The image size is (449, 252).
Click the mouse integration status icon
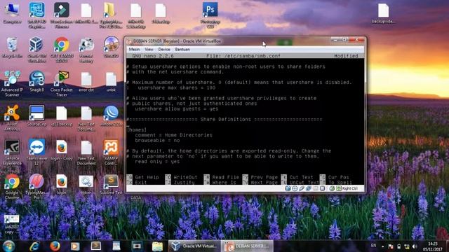point(332,188)
